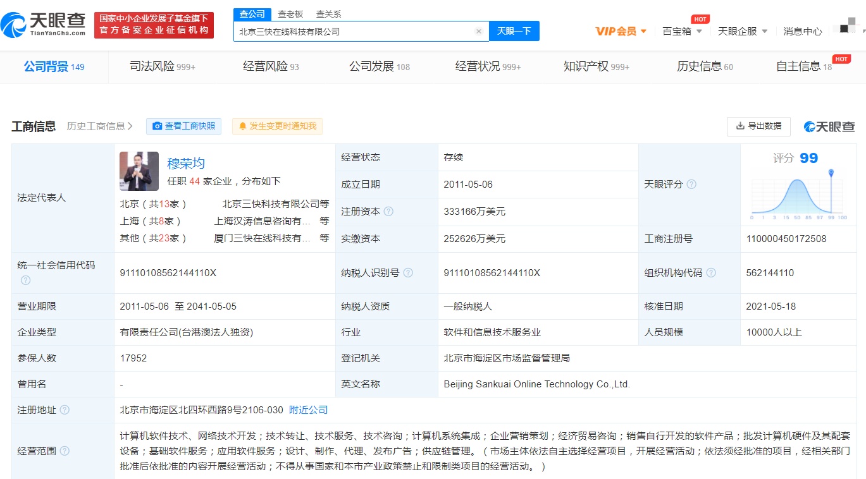Click the 发生变更时通知我 button
866x479 pixels.
(277, 126)
